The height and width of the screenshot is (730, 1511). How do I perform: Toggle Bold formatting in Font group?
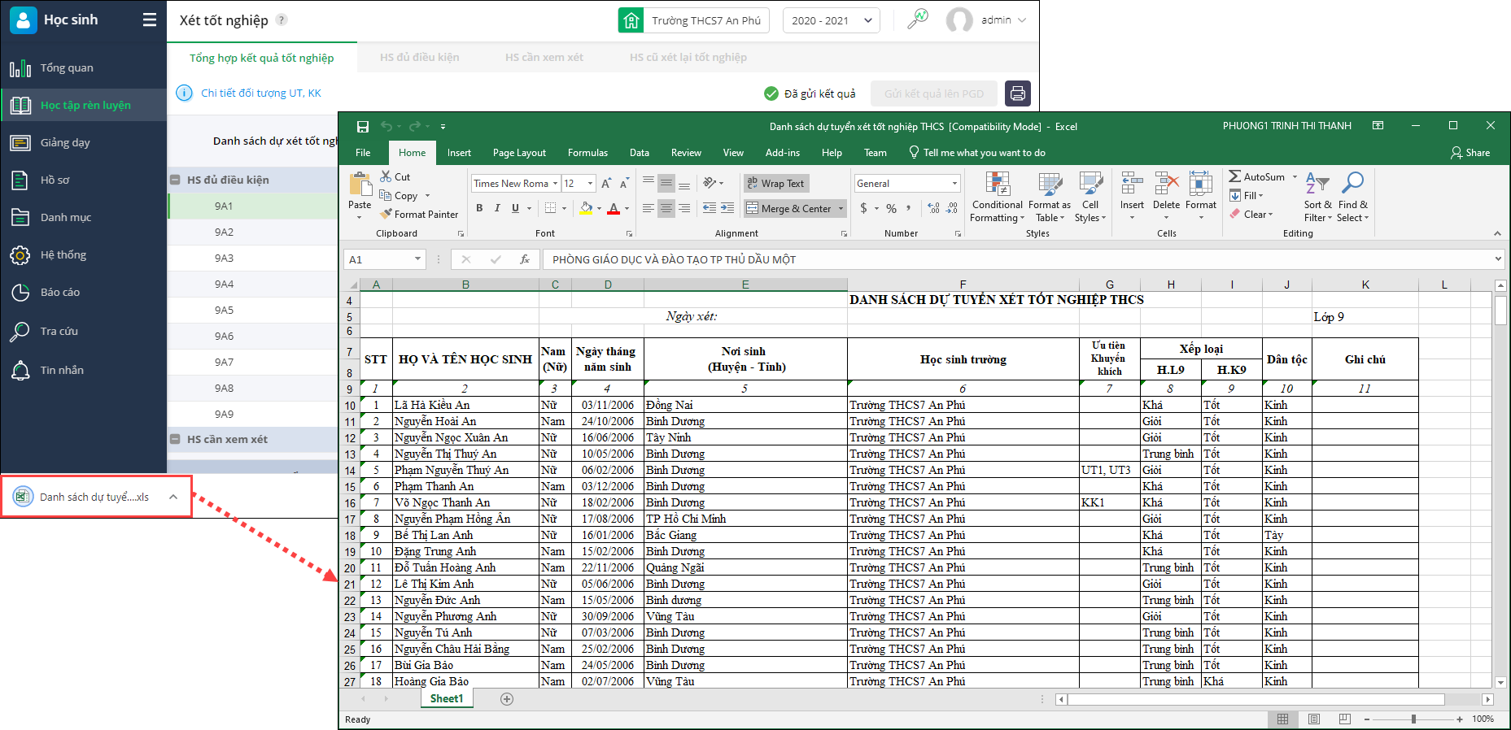point(479,208)
